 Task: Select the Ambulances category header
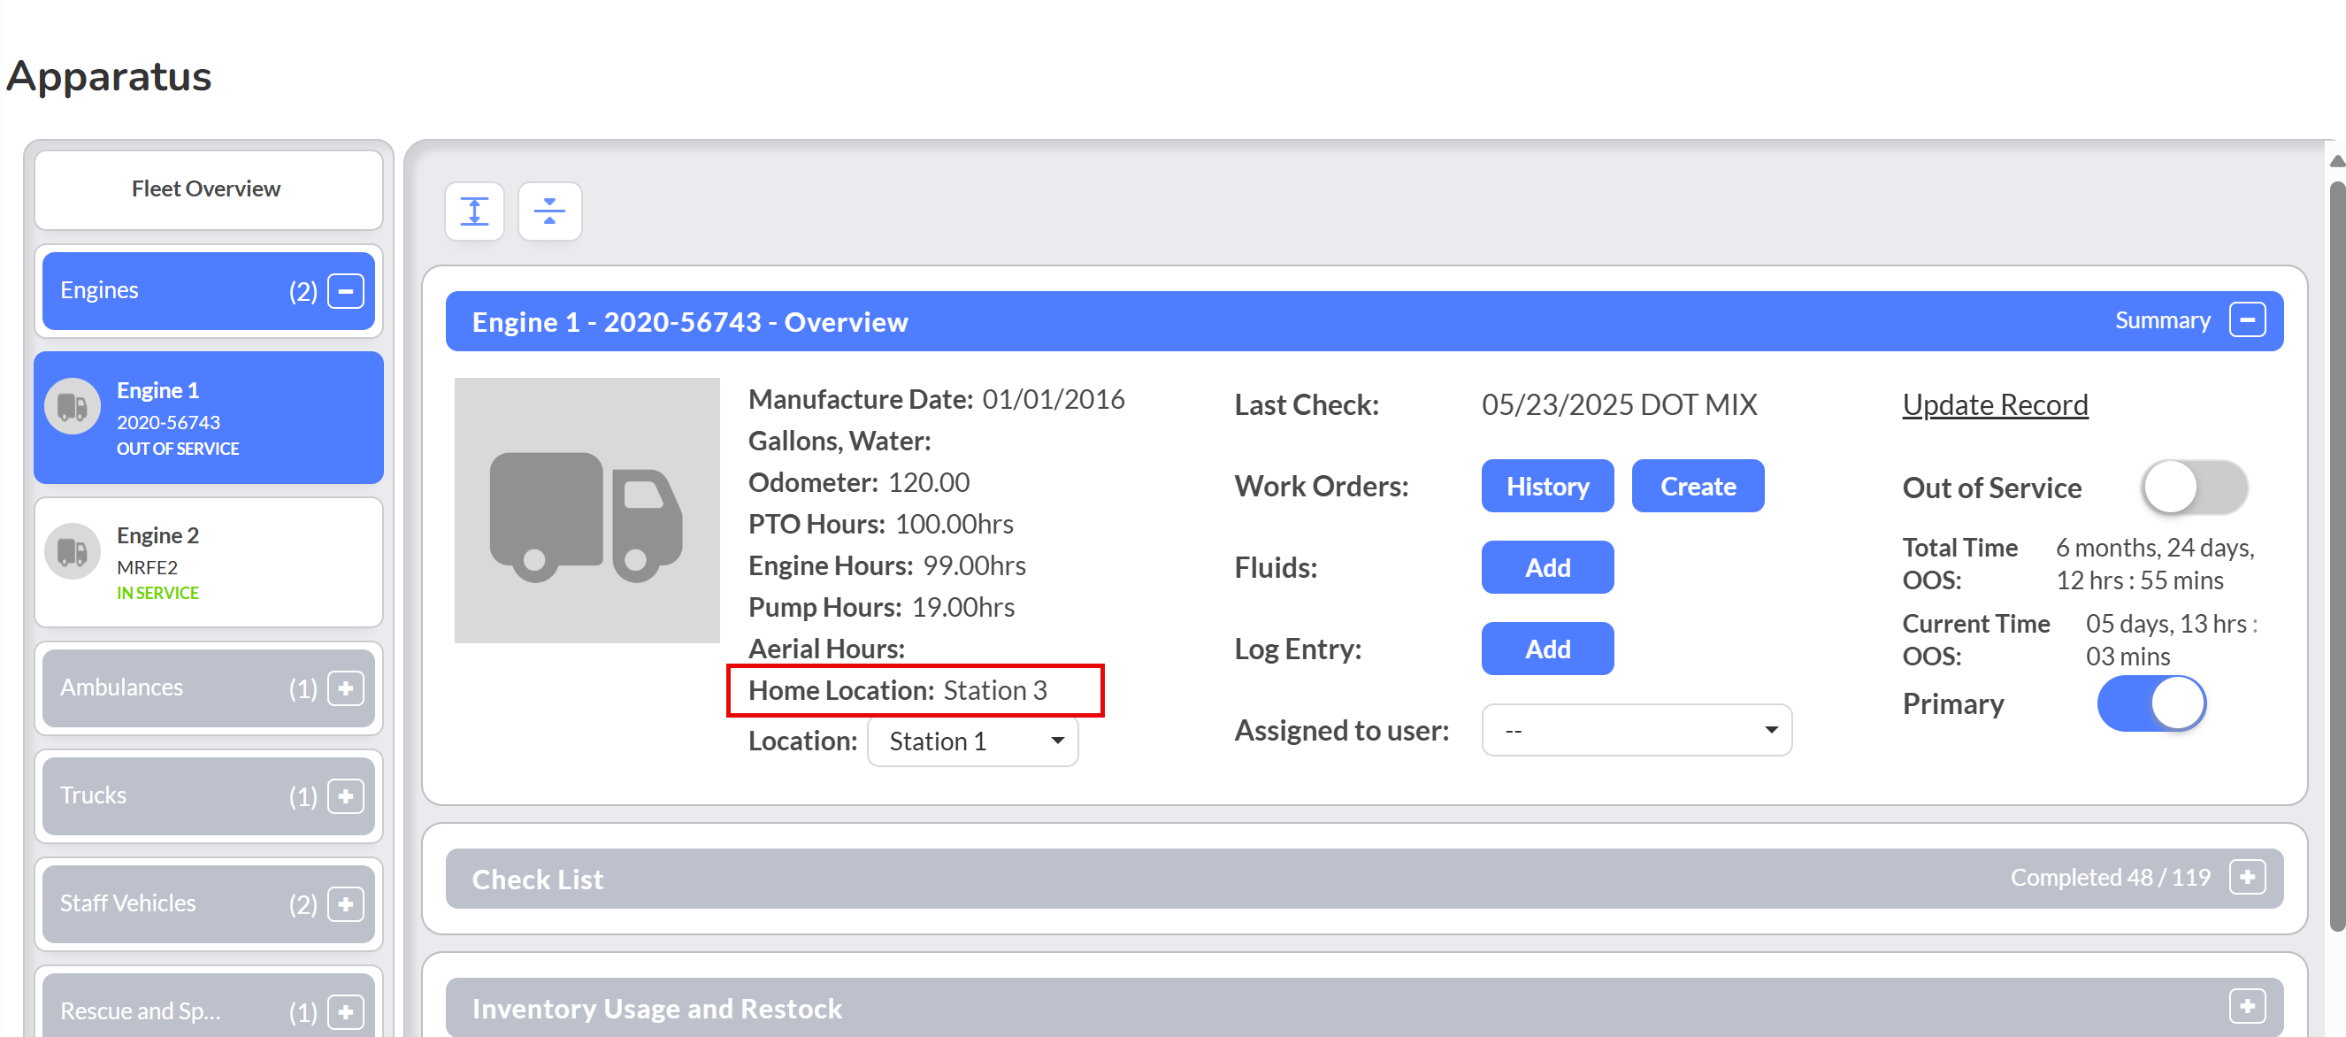(209, 688)
